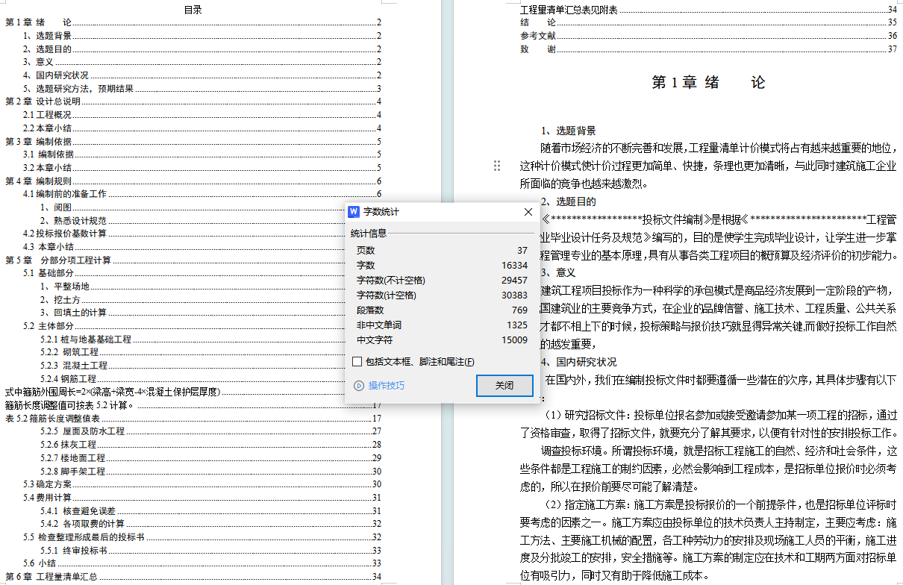Click the 字符数(计空格) value 30383

click(515, 295)
